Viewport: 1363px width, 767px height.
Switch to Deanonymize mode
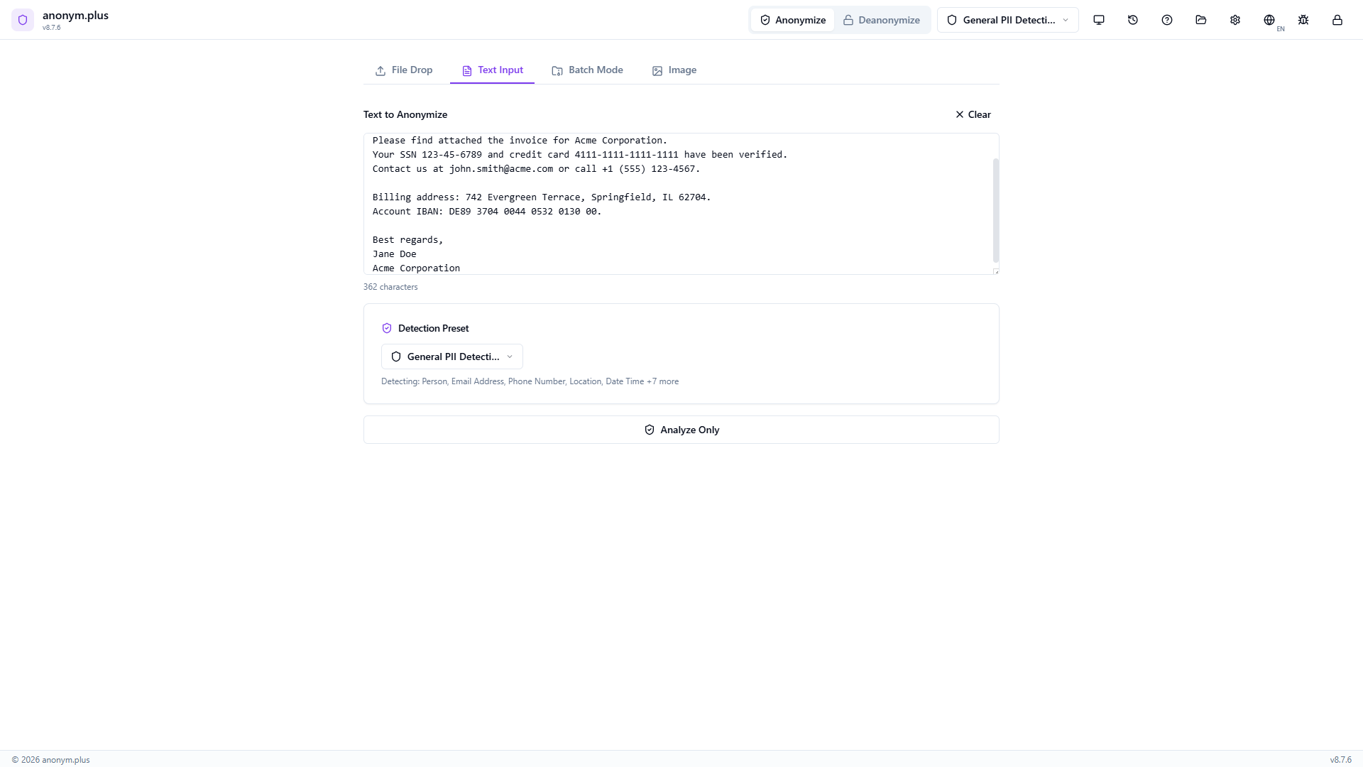[x=882, y=20]
